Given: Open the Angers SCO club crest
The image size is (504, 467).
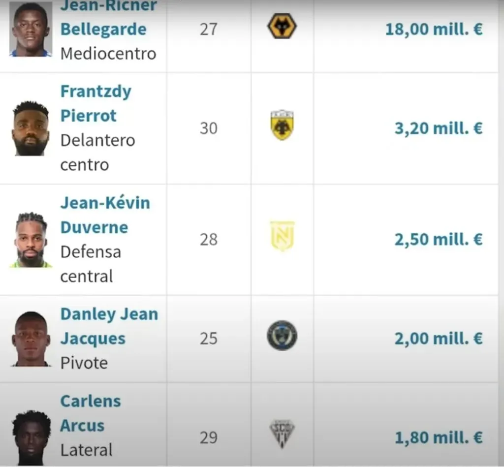Looking at the screenshot, I should 282,434.
